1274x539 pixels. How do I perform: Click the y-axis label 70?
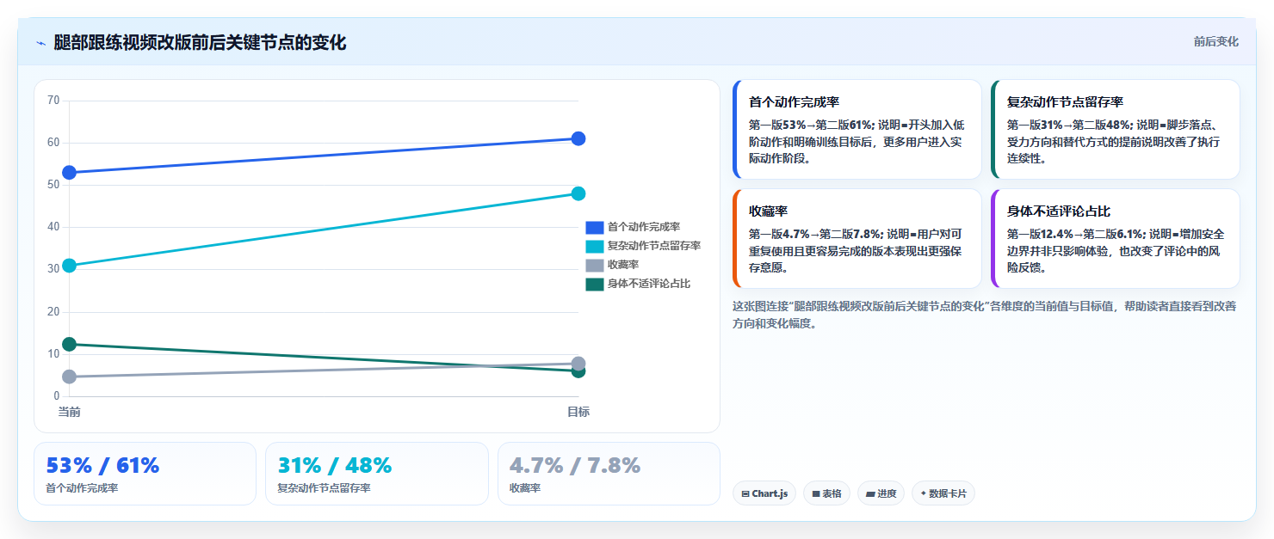pyautogui.click(x=53, y=101)
